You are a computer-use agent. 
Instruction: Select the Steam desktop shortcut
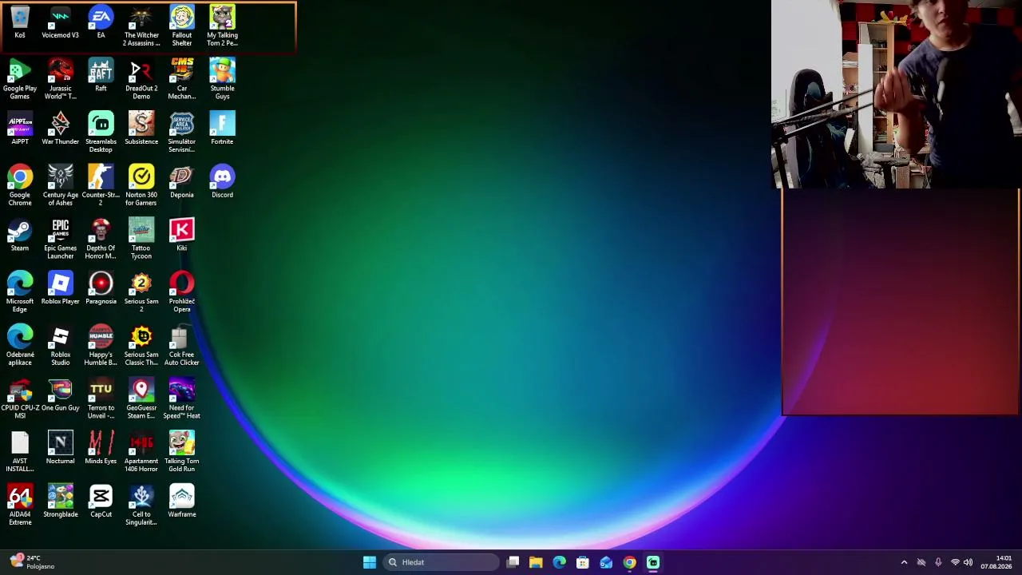pyautogui.click(x=20, y=235)
